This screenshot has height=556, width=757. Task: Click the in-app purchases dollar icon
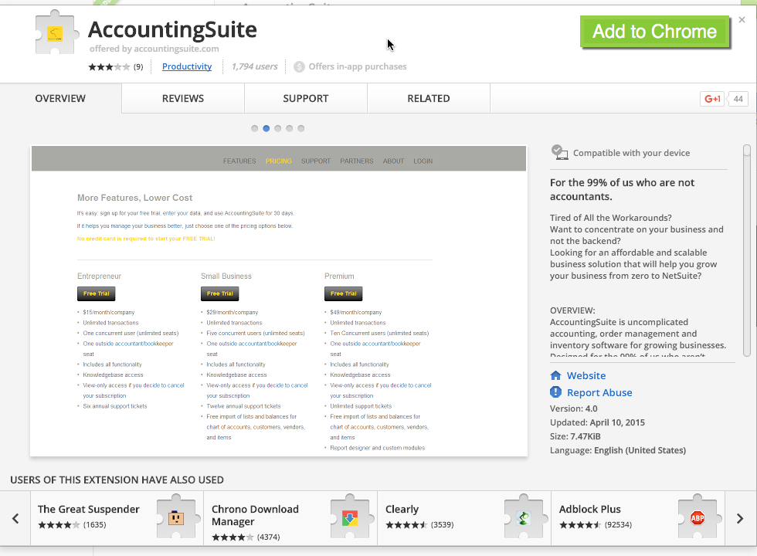coord(300,66)
